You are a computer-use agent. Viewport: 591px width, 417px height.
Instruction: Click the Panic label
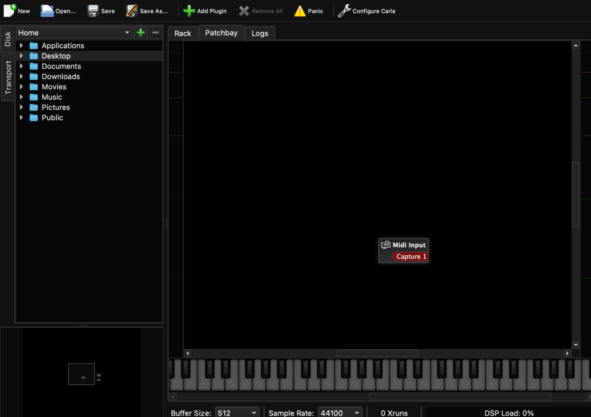click(315, 11)
